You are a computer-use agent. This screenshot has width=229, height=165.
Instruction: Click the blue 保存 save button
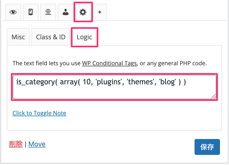click(x=207, y=147)
